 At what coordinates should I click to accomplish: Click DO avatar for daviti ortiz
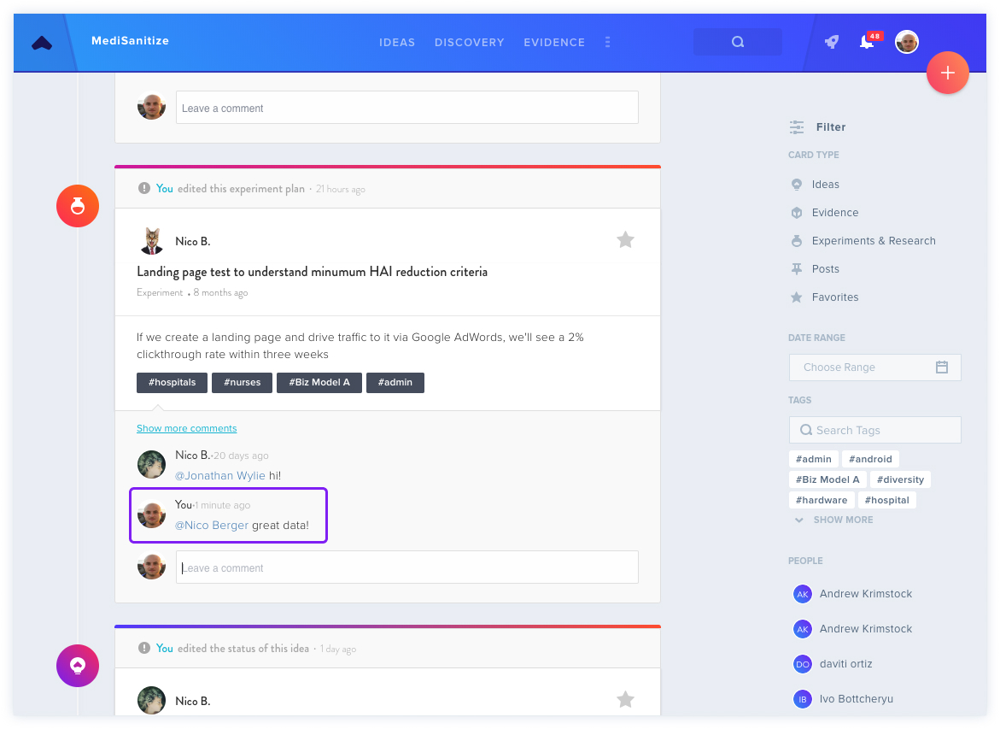coord(802,665)
